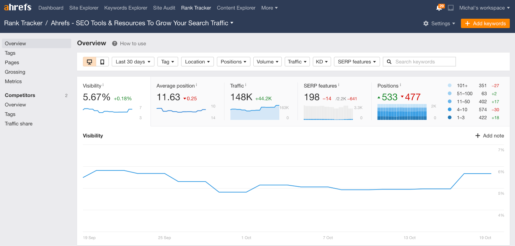The image size is (515, 246).
Task: Click the Add note button
Action: pyautogui.click(x=489, y=136)
